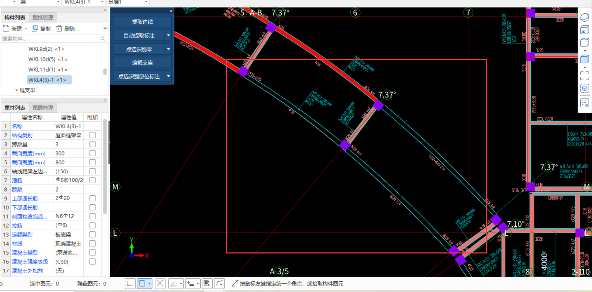Viewport: 592px width, 292px height.
Task: Tick the 附加 checkbox for 拉筋
Action: click(92, 225)
